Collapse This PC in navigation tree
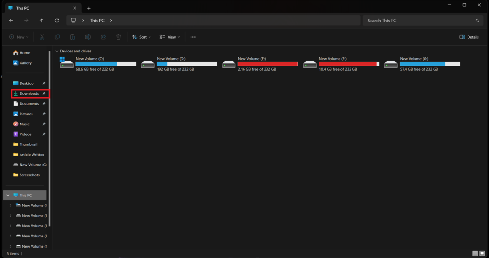 pos(8,196)
